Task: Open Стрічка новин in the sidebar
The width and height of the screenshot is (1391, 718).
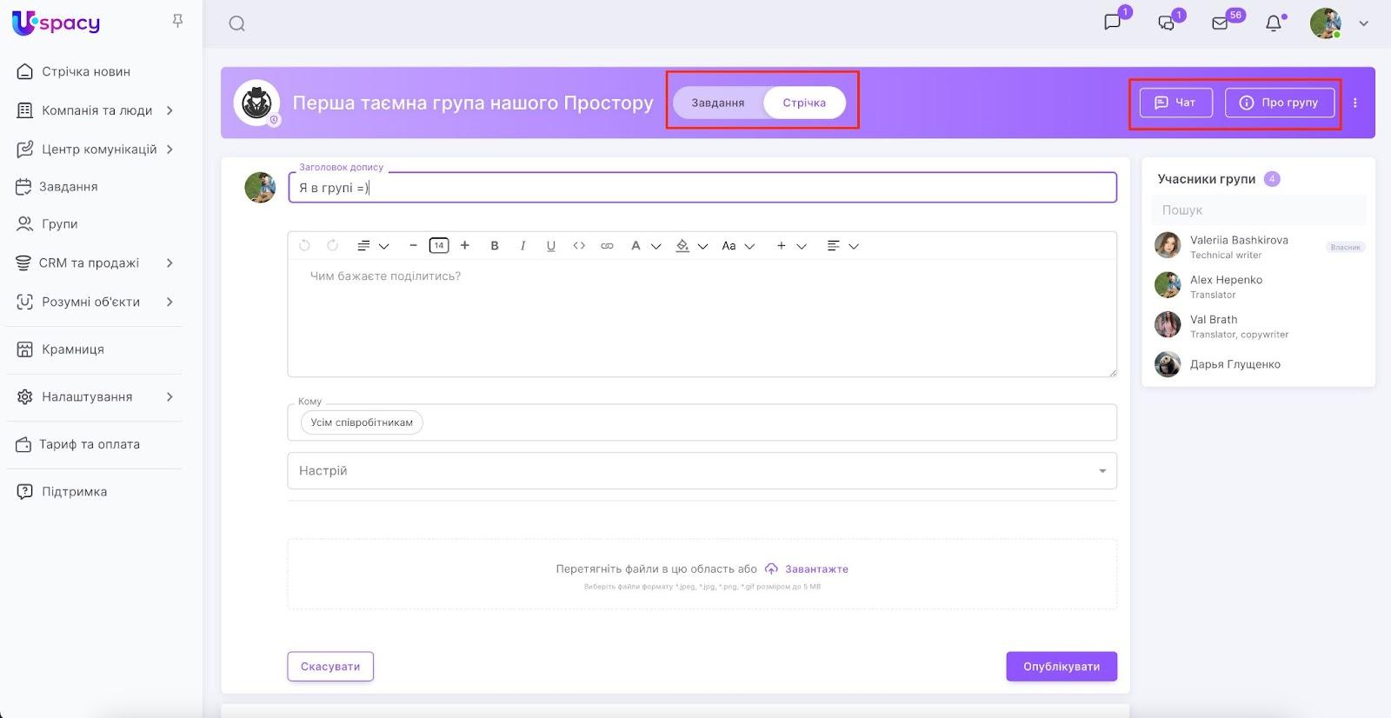Action: point(85,71)
